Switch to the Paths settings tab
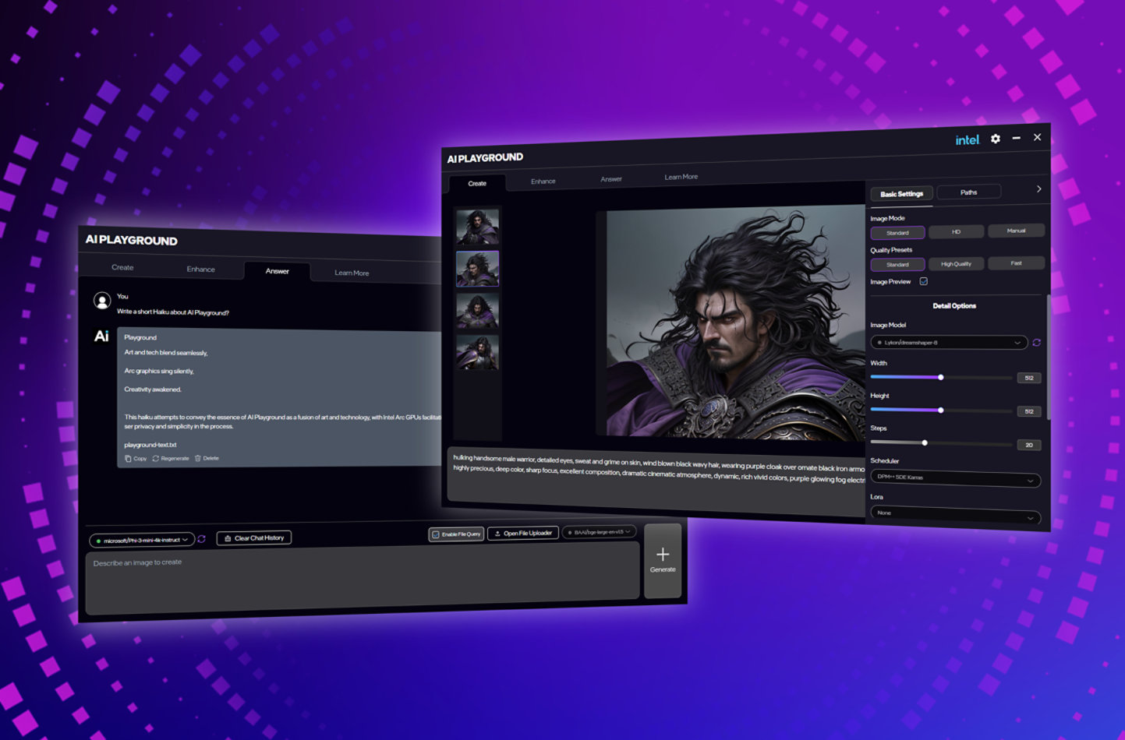This screenshot has width=1125, height=740. 968,192
